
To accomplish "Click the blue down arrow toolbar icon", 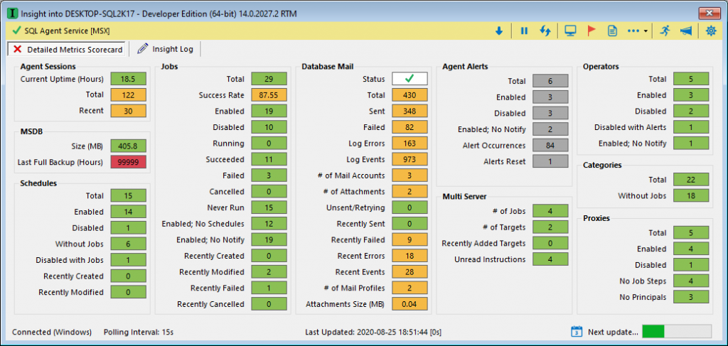I will click(x=499, y=31).
